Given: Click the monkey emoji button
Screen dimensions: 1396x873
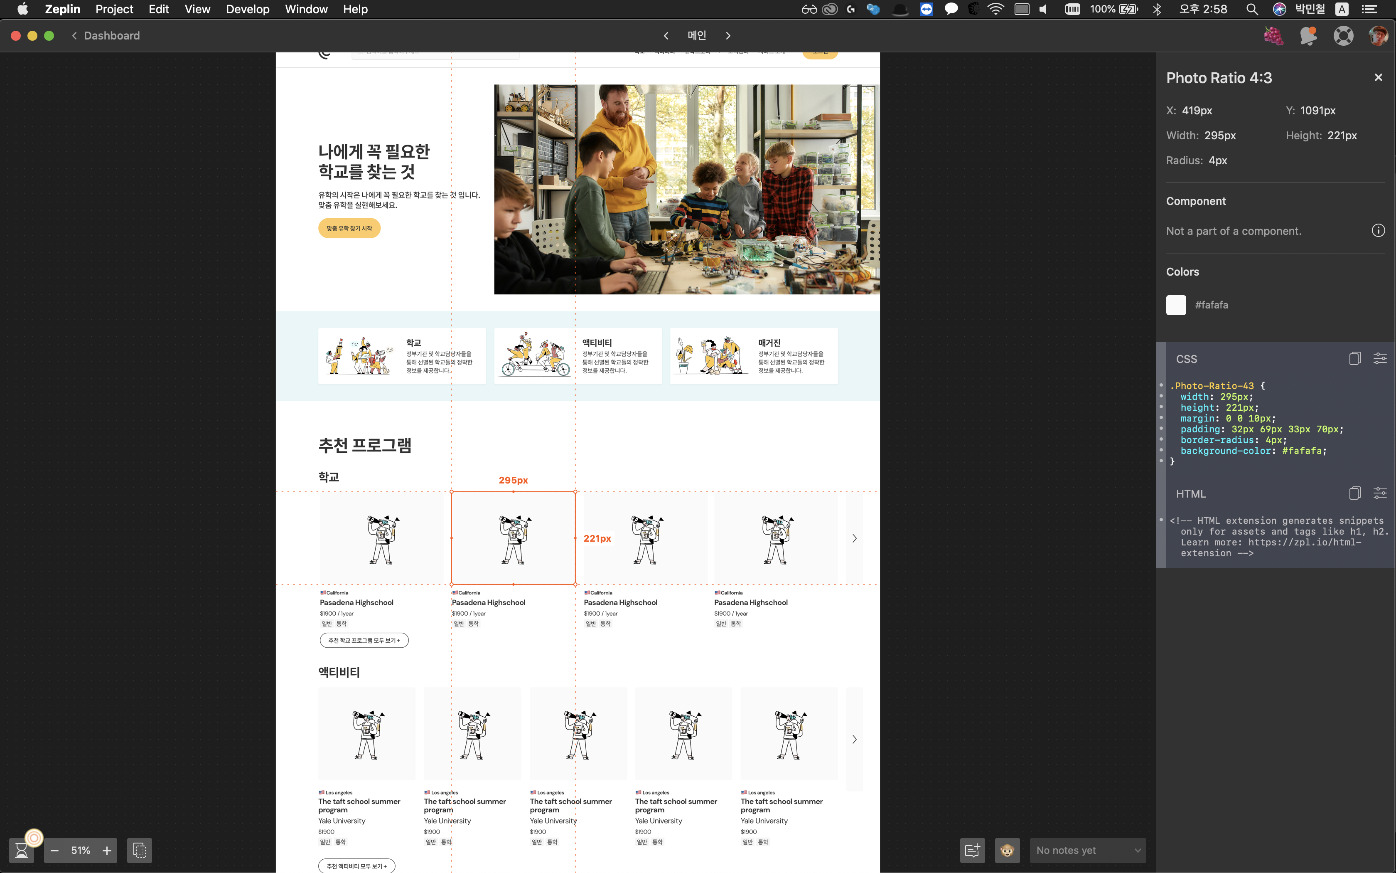Looking at the screenshot, I should [1007, 850].
